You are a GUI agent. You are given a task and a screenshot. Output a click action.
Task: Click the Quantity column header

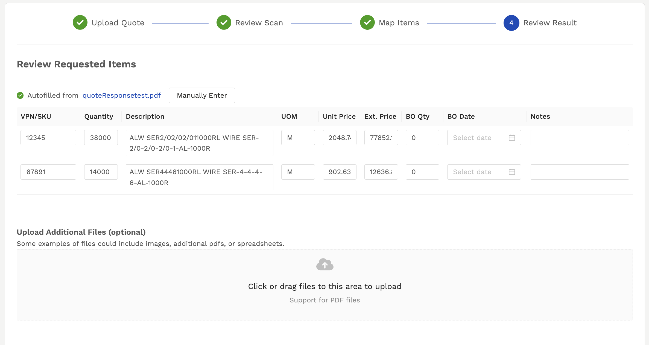99,117
